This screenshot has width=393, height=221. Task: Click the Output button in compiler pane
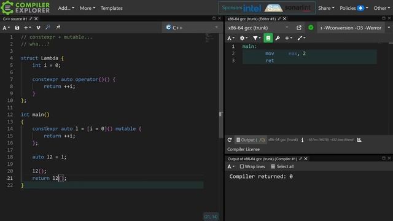(251, 140)
